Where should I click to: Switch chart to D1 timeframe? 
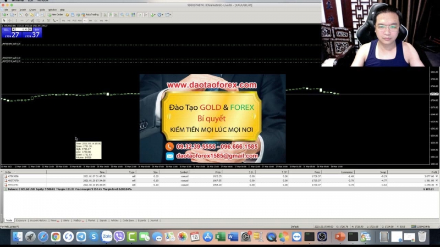96,20
